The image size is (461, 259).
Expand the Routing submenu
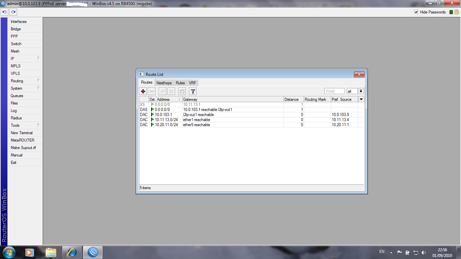25,81
